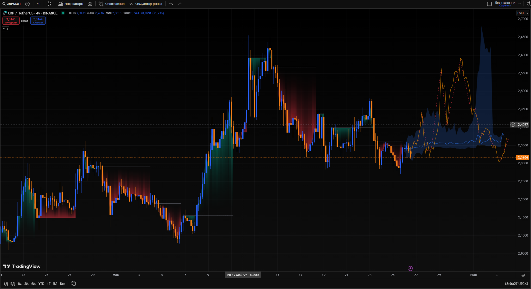Image resolution: width=531 pixels, height=289 pixels.
Task: Click the green market status dot
Action: (x=63, y=13)
